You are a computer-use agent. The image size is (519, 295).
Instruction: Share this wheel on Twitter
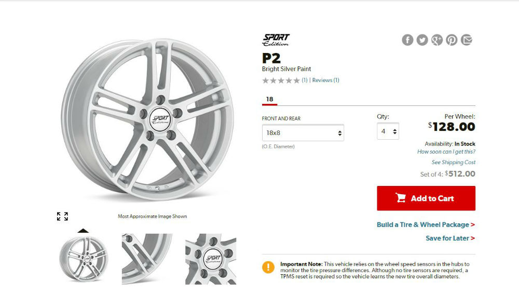422,40
